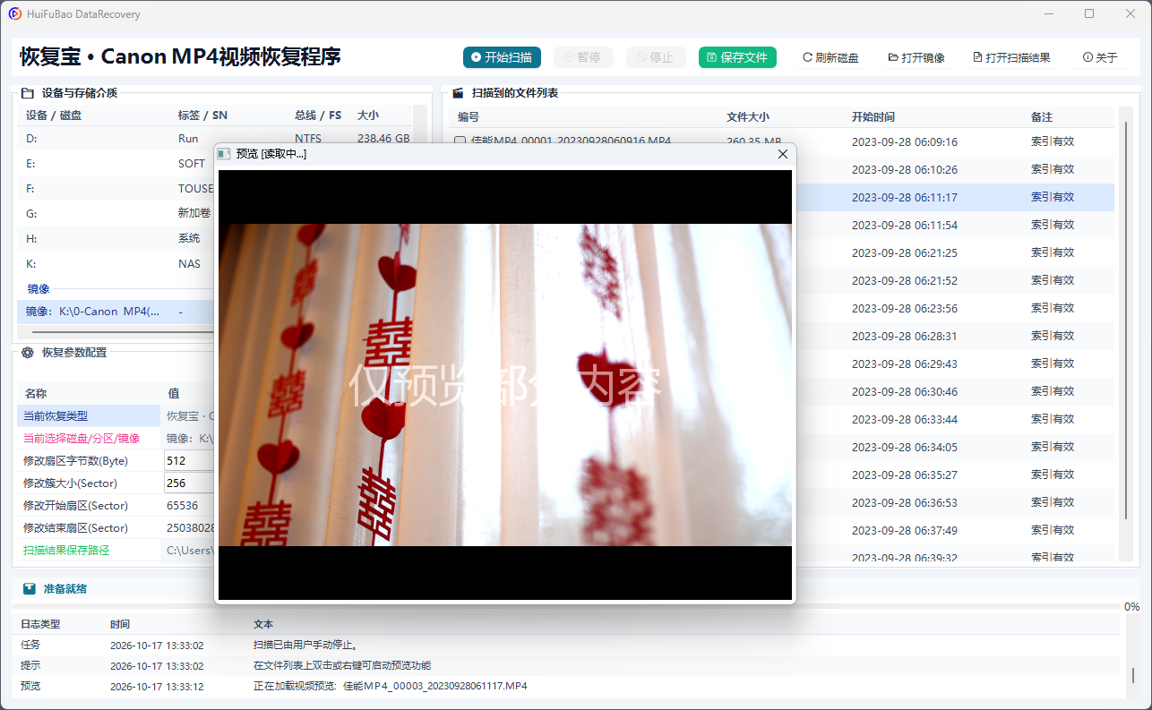
Task: Select drive E: labeled SOFT
Action: coord(116,164)
